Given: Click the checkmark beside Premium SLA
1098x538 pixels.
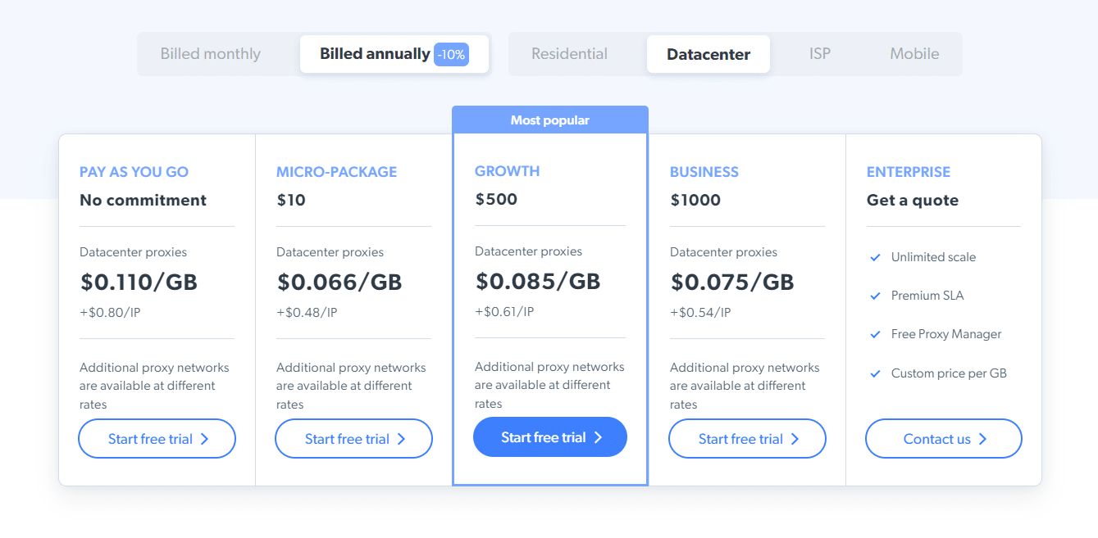Looking at the screenshot, I should [x=875, y=296].
